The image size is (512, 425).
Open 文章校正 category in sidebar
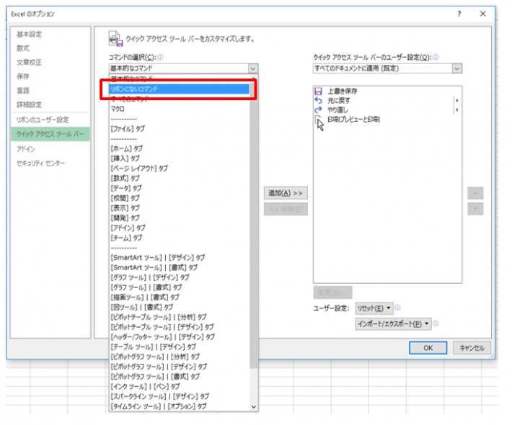[x=29, y=62]
